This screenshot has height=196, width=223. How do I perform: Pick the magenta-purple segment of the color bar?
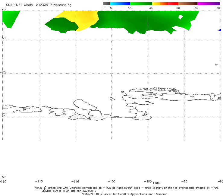(209, 4)
